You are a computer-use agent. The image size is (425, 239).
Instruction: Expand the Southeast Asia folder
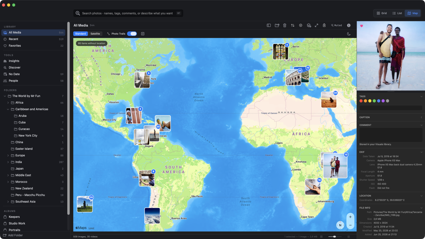(8, 202)
